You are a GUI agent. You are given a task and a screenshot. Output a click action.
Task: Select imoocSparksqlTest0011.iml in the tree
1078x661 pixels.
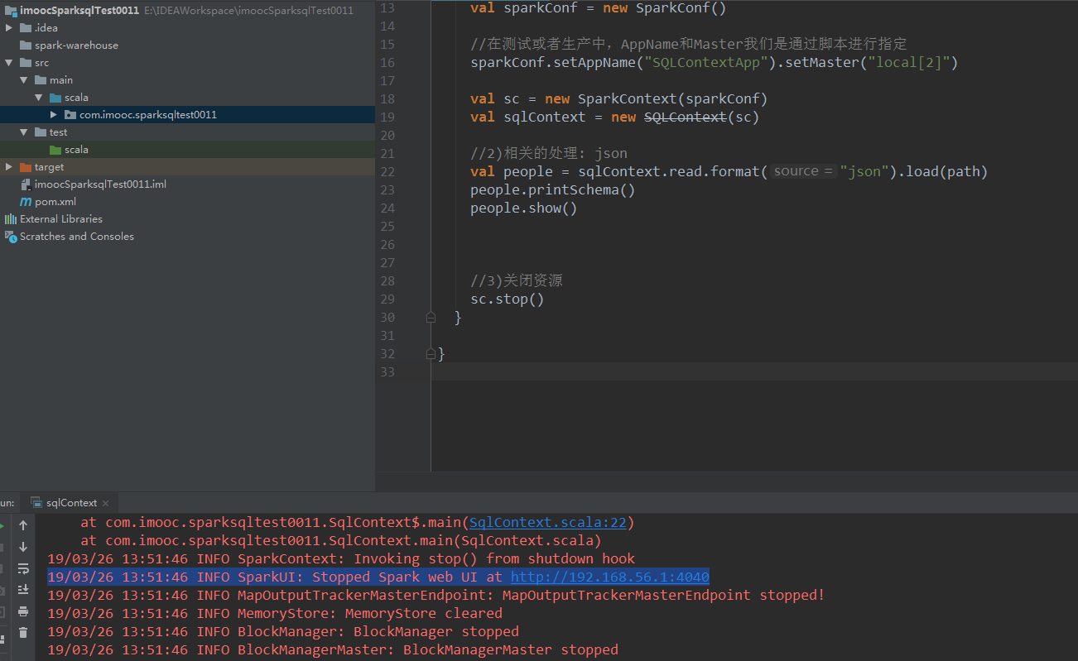click(100, 184)
